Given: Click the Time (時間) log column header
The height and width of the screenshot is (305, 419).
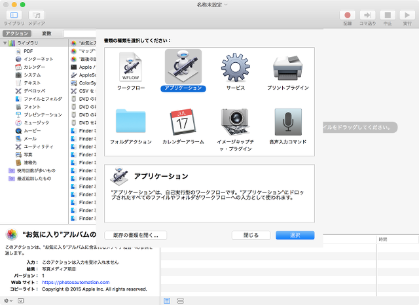Looking at the screenshot, I should (397, 240).
